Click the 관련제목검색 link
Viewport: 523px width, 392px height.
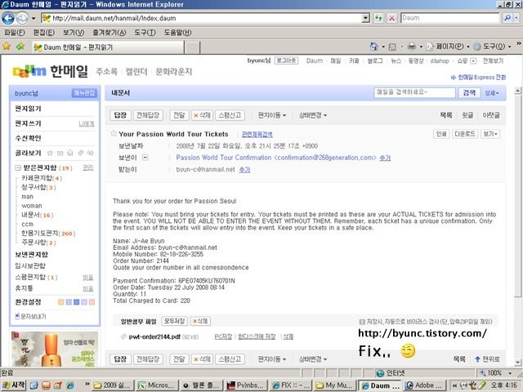pos(257,134)
